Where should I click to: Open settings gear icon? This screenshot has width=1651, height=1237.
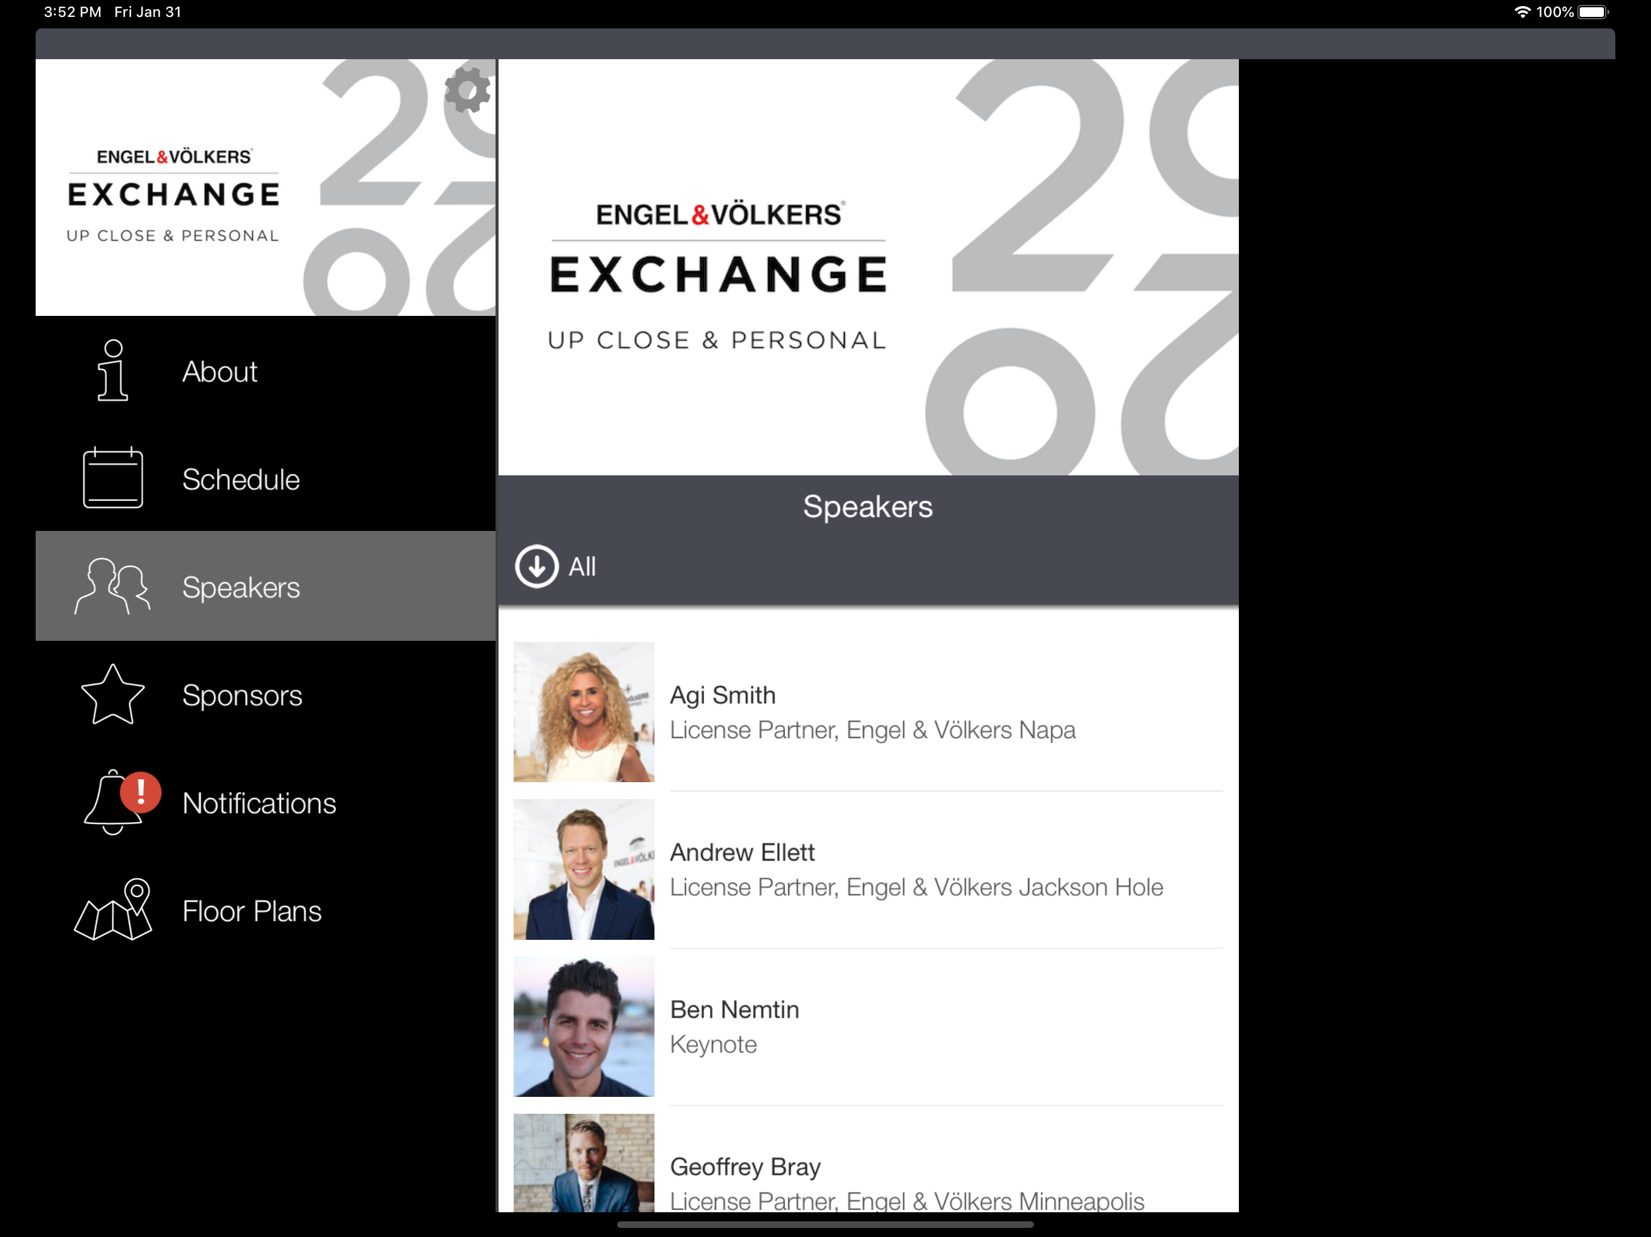467,89
